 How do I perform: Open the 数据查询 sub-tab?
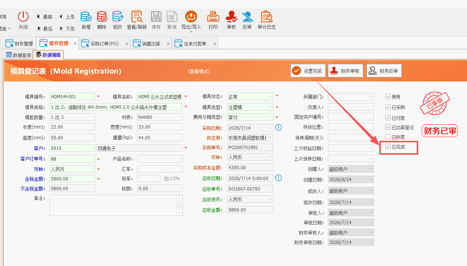tap(18, 55)
